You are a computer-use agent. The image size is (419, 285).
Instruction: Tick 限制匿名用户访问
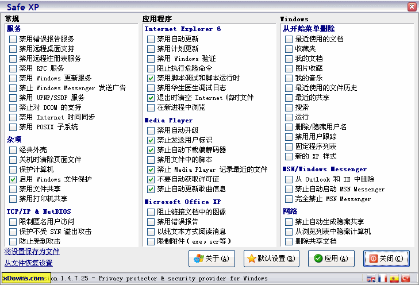coord(13,222)
